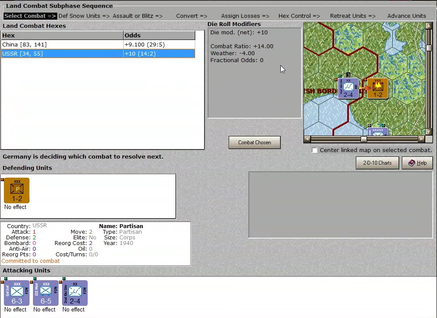This screenshot has width=437, height=318.
Task: Select the Convert subphase step
Action: coord(191,16)
